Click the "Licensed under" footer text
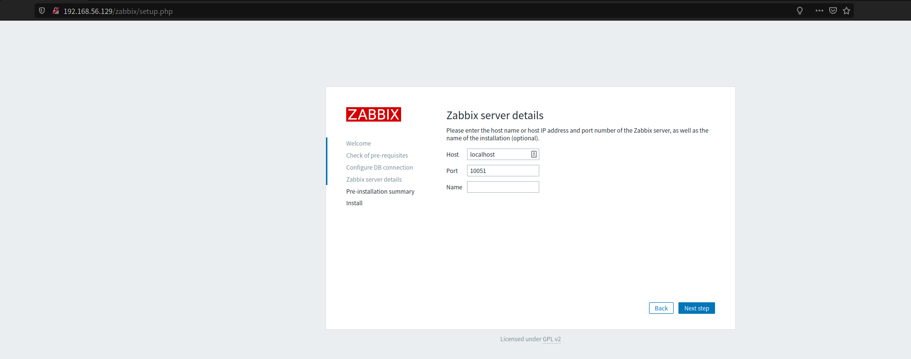Viewport: 911px width, 359px height. click(x=521, y=339)
